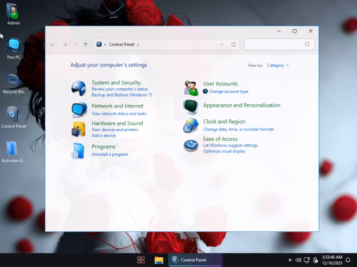
Task: Go up one level with up arrow
Action: pos(86,45)
